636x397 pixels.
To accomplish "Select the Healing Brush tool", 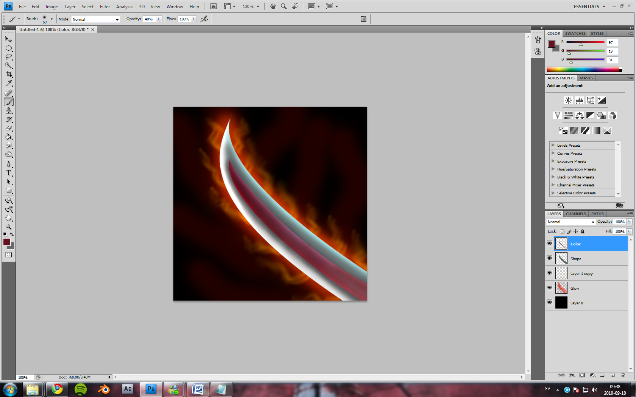I will coord(8,93).
